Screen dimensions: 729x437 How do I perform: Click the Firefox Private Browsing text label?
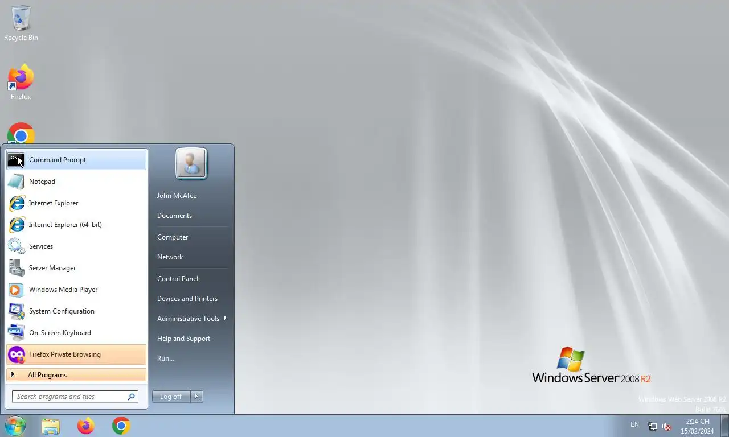click(65, 354)
